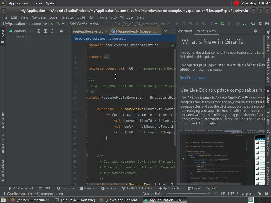
Task: Click Read in a browser link
Action: coord(193,78)
